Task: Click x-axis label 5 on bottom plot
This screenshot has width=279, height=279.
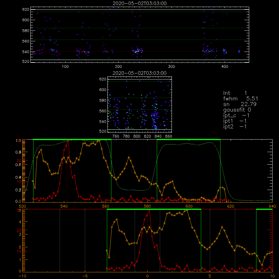Action: pyautogui.click(x=210, y=276)
